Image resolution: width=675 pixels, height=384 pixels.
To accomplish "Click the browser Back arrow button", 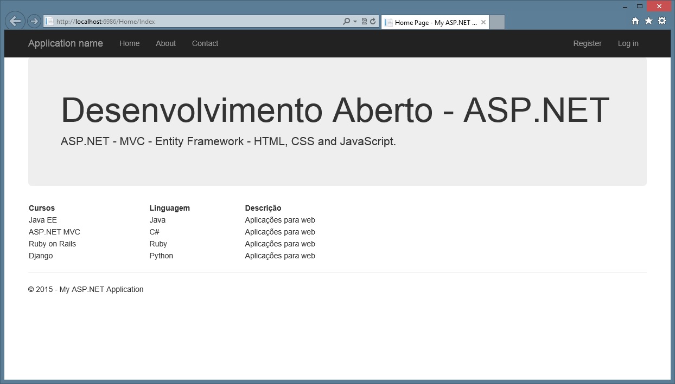I will pos(15,21).
